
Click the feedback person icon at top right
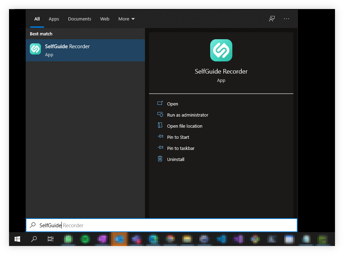pos(272,19)
